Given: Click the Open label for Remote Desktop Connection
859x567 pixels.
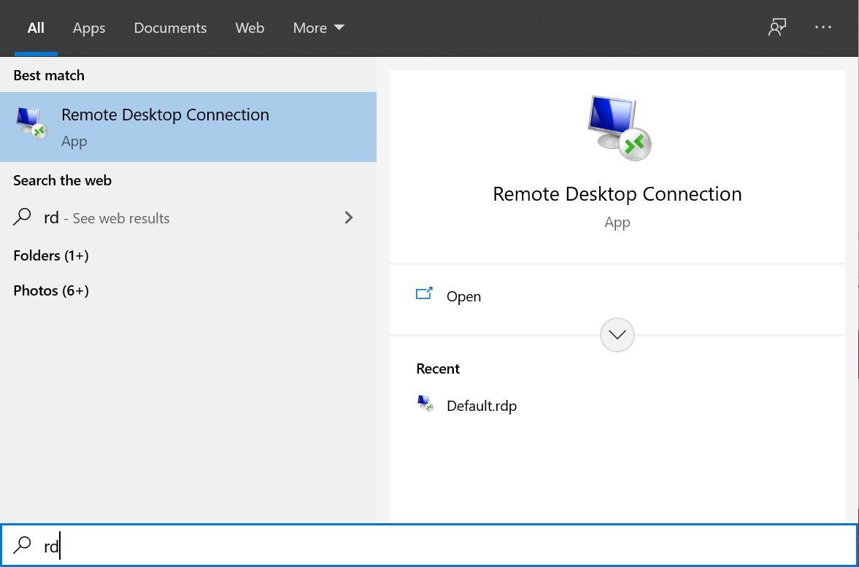Looking at the screenshot, I should (463, 296).
